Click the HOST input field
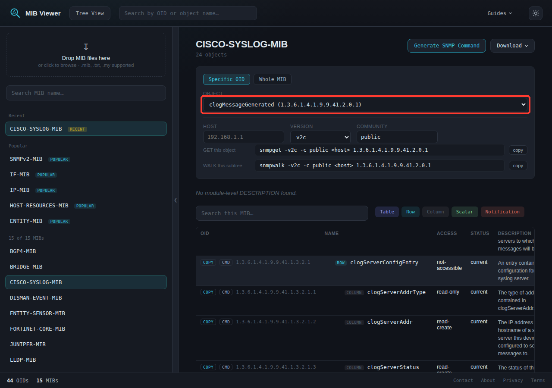The height and width of the screenshot is (388, 552). (244, 137)
